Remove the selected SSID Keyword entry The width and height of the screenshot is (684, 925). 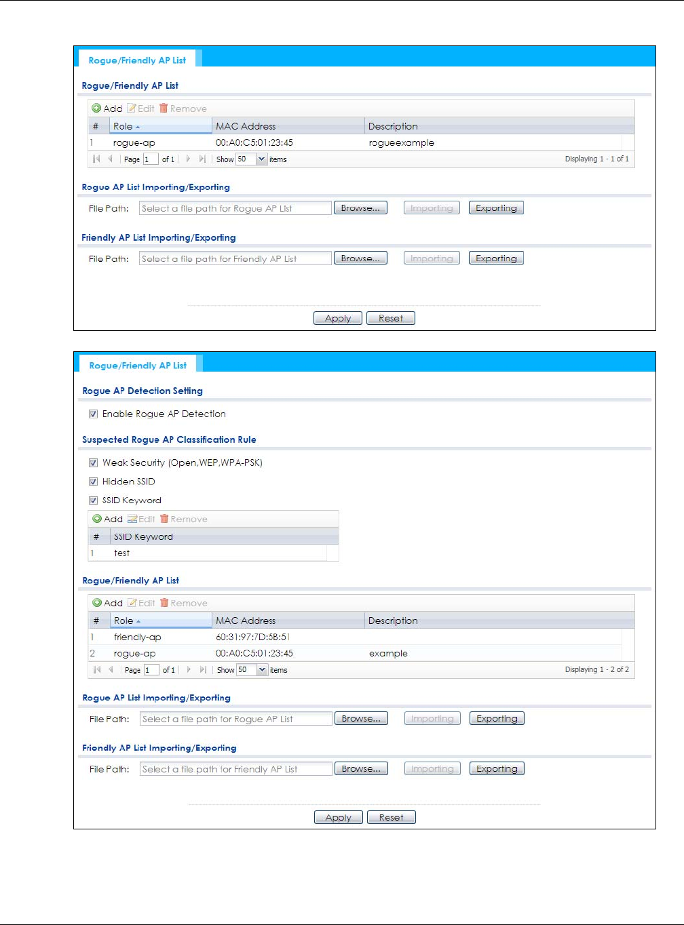184,519
